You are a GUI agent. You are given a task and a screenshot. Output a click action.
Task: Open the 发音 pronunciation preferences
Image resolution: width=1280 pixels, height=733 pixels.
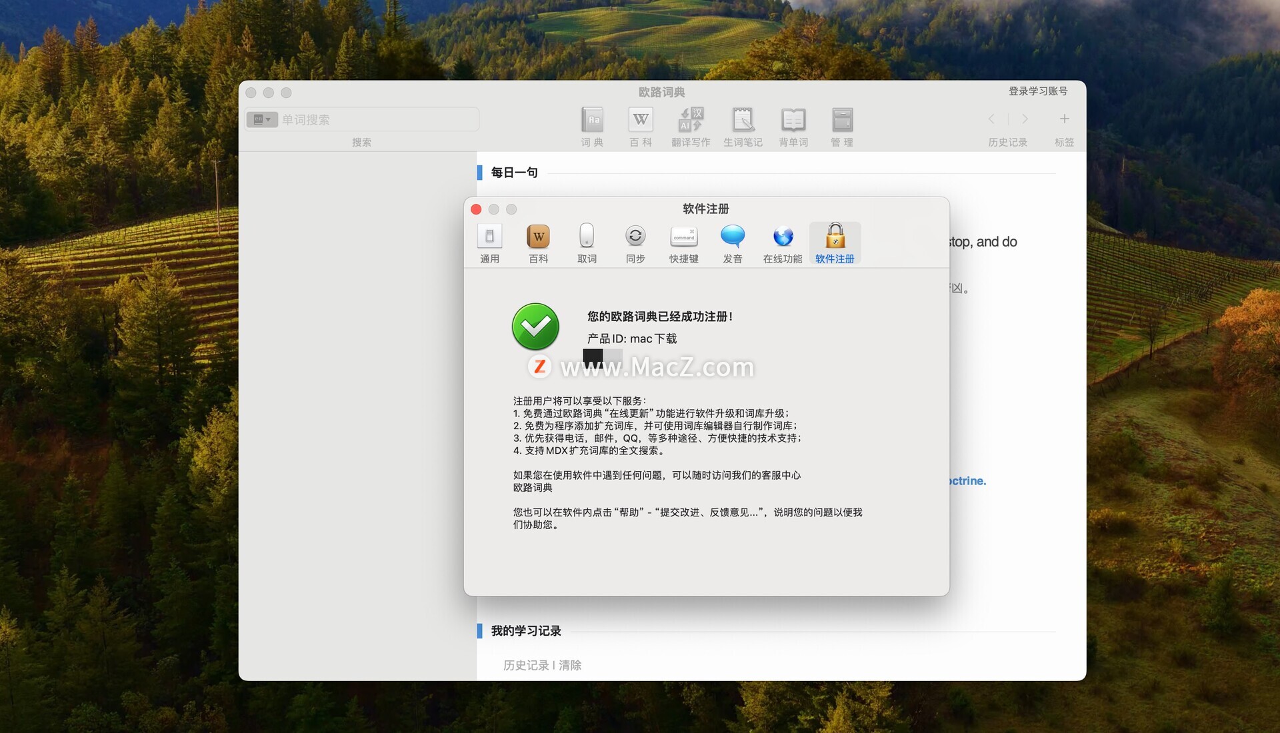pos(733,244)
